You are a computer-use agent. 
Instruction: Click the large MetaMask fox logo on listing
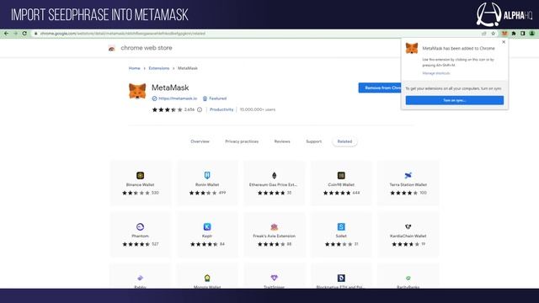point(137,91)
